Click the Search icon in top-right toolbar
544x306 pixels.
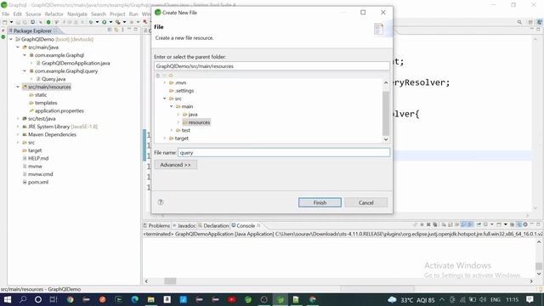click(519, 22)
